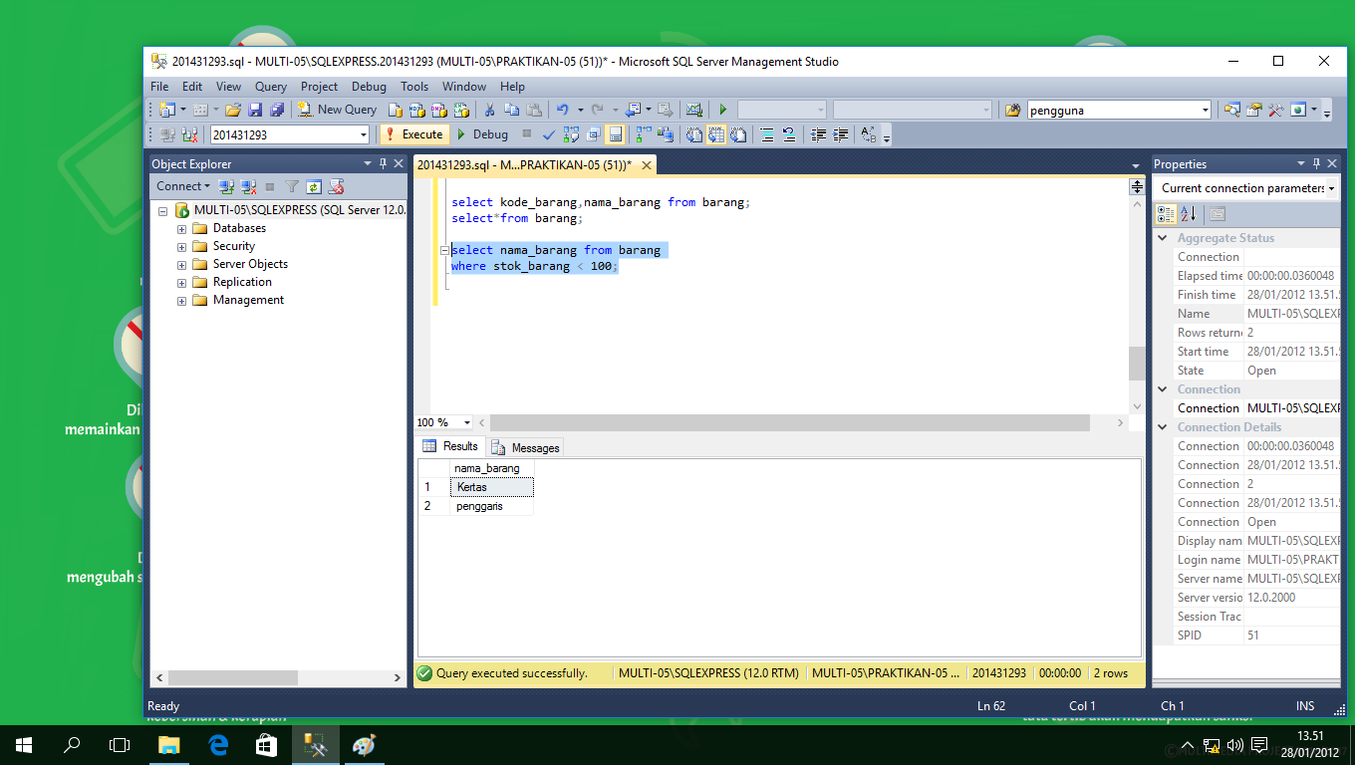Expand the Databases node
Screen dimensions: 1355x765
180,228
